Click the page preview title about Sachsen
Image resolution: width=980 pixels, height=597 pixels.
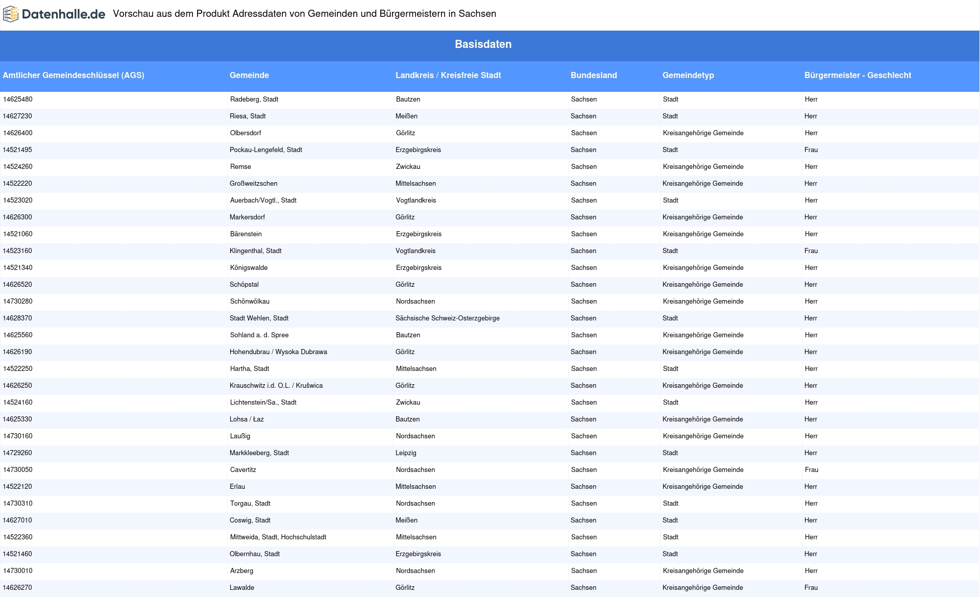(x=305, y=14)
